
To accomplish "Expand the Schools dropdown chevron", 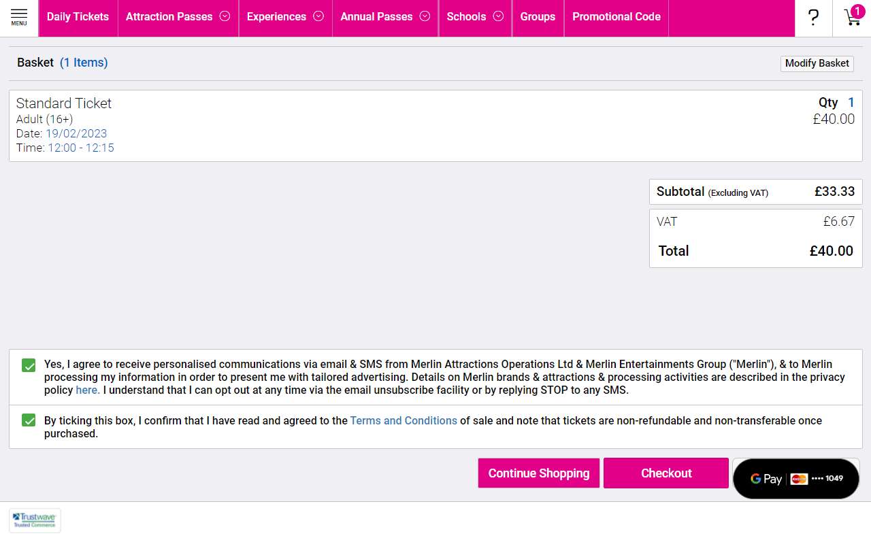I will 498,17.
